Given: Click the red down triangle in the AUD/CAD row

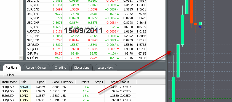Looking at the screenshot, I should click(118, 31).
